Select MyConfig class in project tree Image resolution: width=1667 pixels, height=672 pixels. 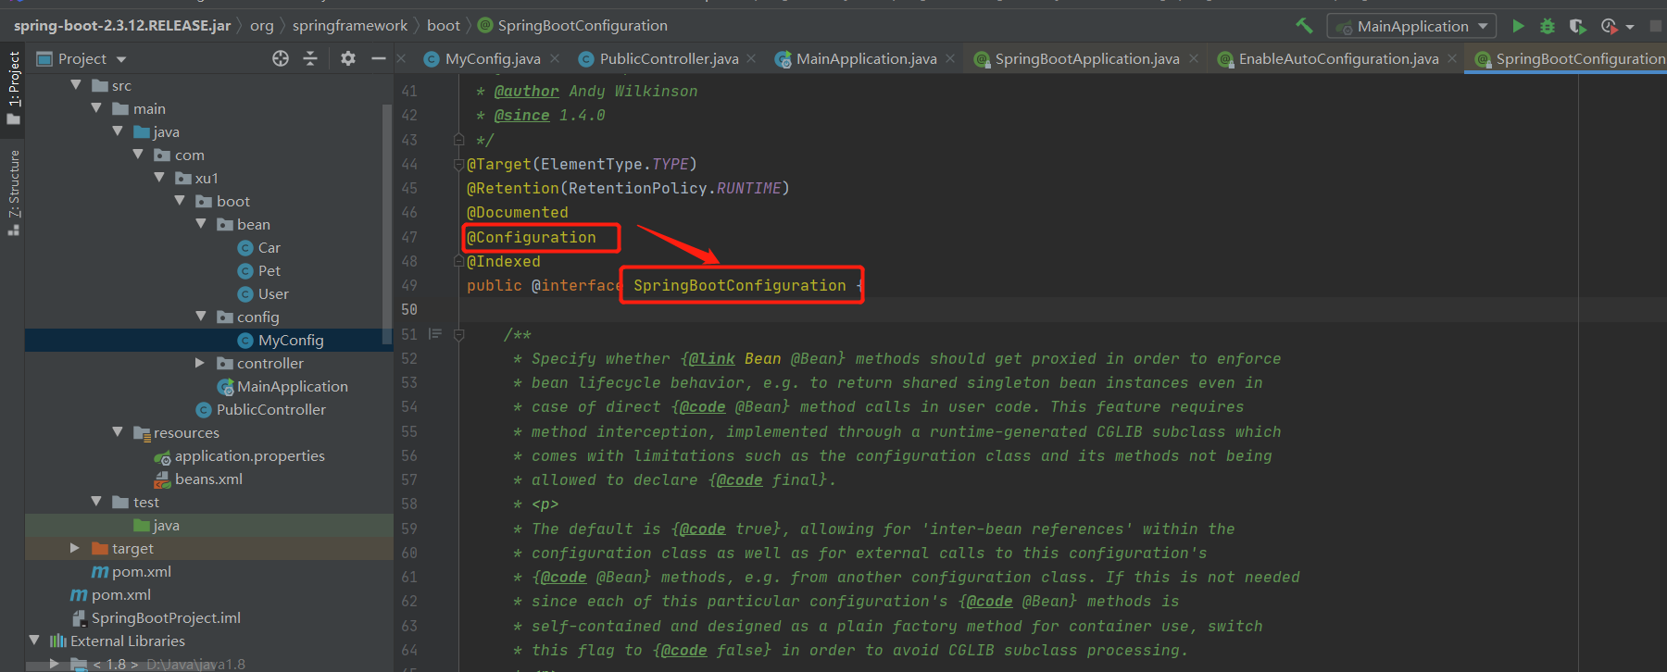281,340
